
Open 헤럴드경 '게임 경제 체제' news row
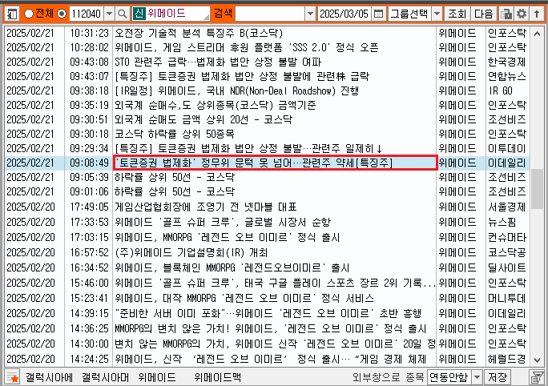click(x=271, y=359)
